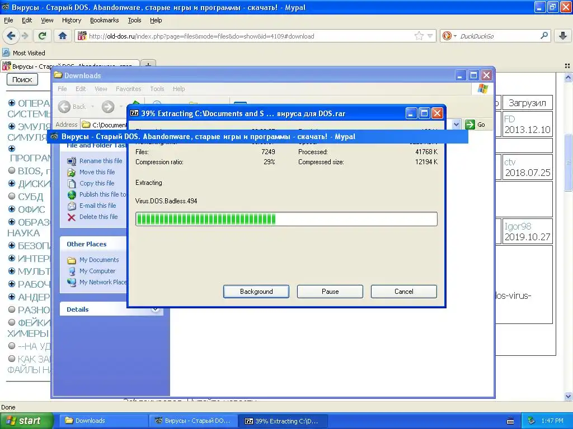
Task: Open the URL history dropdown arrow
Action: pyautogui.click(x=430, y=36)
